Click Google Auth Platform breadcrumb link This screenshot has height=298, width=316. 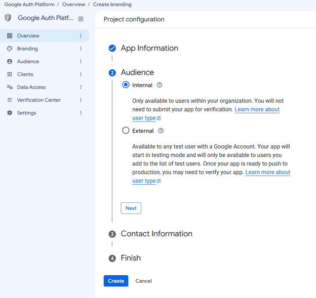pyautogui.click(x=29, y=5)
